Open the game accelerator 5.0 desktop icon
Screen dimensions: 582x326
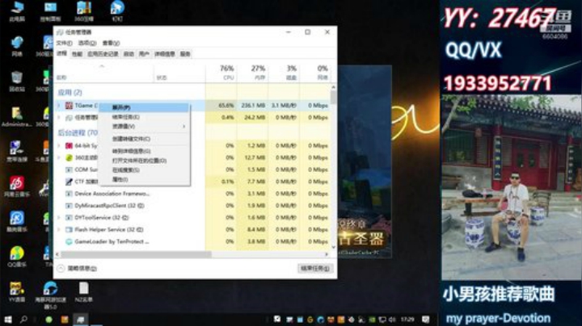(50, 295)
